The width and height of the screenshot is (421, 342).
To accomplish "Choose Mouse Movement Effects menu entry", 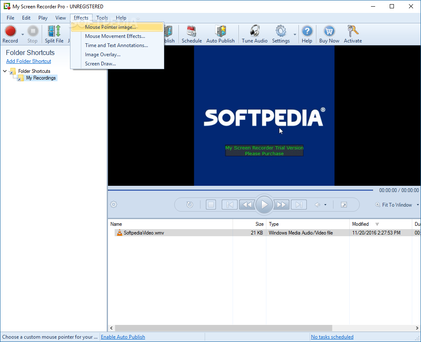I will [x=117, y=36].
